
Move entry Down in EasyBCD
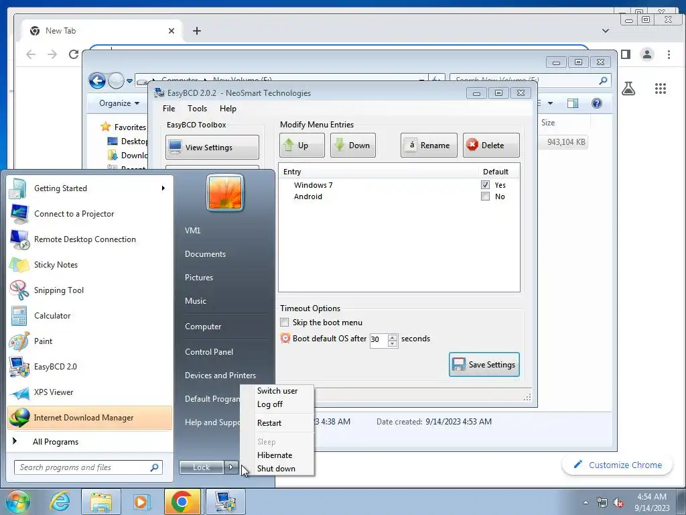coord(352,146)
